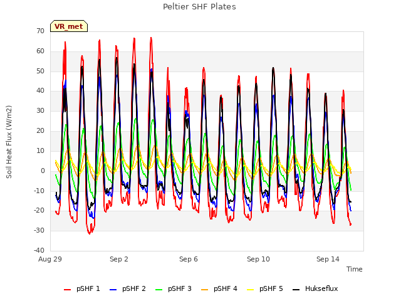Toggle the pSHF 5 legend label

(271, 288)
